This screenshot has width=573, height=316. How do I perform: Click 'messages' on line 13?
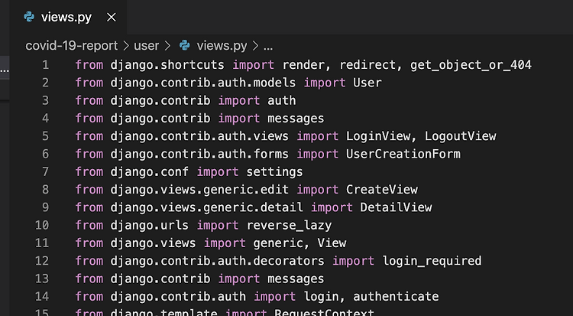[x=296, y=279]
